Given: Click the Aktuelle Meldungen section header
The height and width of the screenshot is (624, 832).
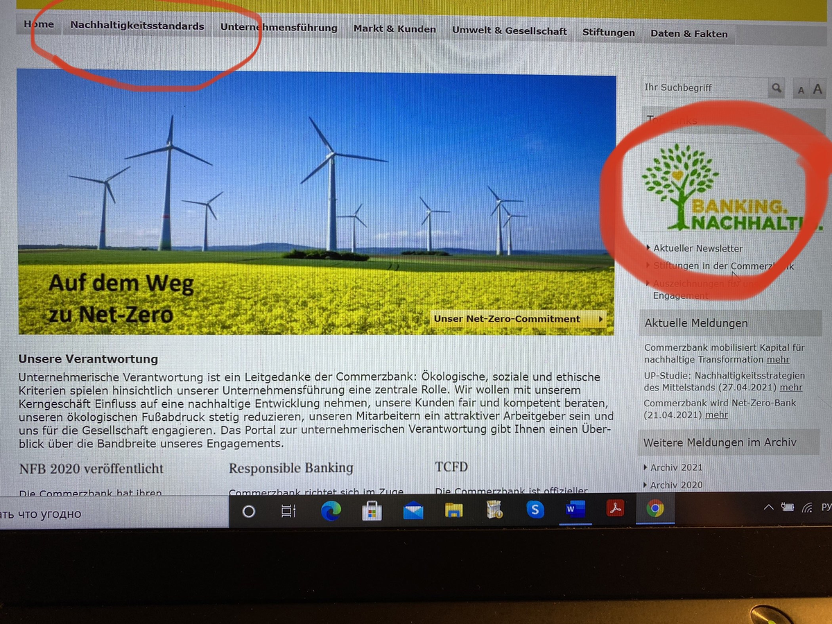Looking at the screenshot, I should (730, 323).
